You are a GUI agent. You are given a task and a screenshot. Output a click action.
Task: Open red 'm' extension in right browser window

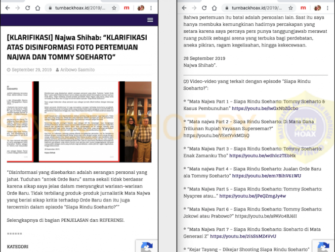click(303, 8)
